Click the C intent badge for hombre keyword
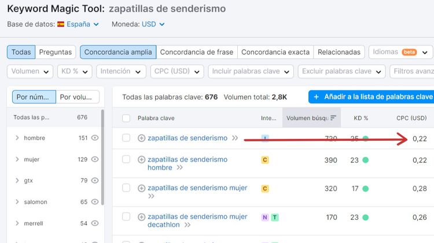 [x=265, y=160]
